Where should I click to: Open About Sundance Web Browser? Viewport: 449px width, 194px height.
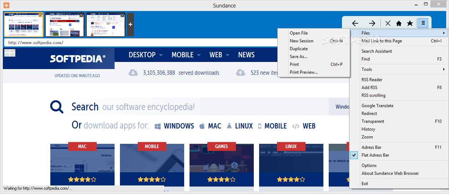tap(399, 173)
